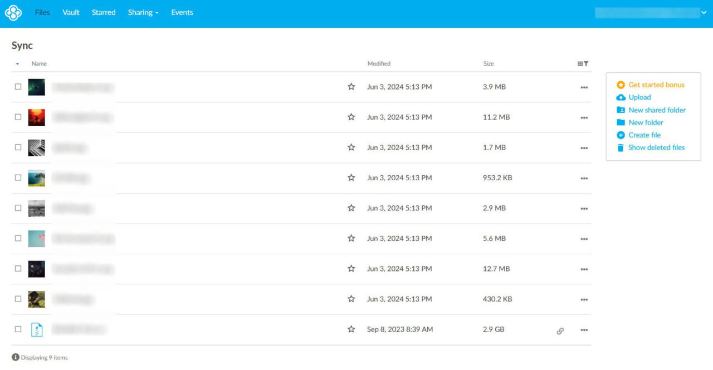Open the green aurora image thumbnail
The height and width of the screenshot is (370, 713).
(x=37, y=87)
